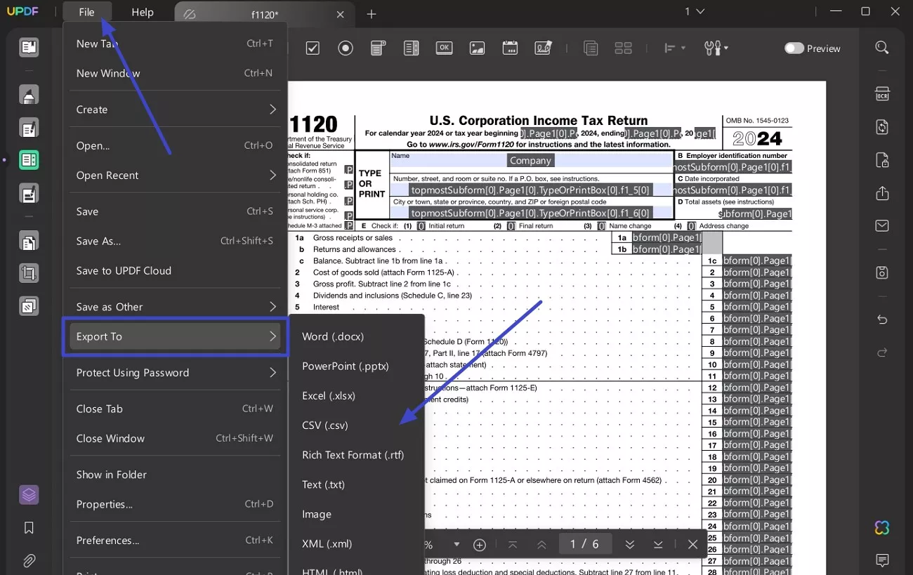Select Save to UPDF Cloud menu item
This screenshot has width=913, height=575.
[124, 270]
